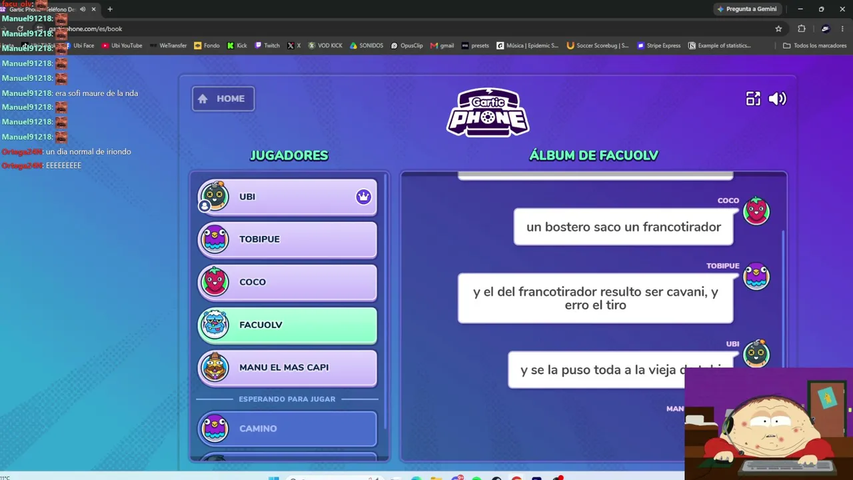
Task: Click COCO's strawberry avatar in the album
Action: [756, 211]
